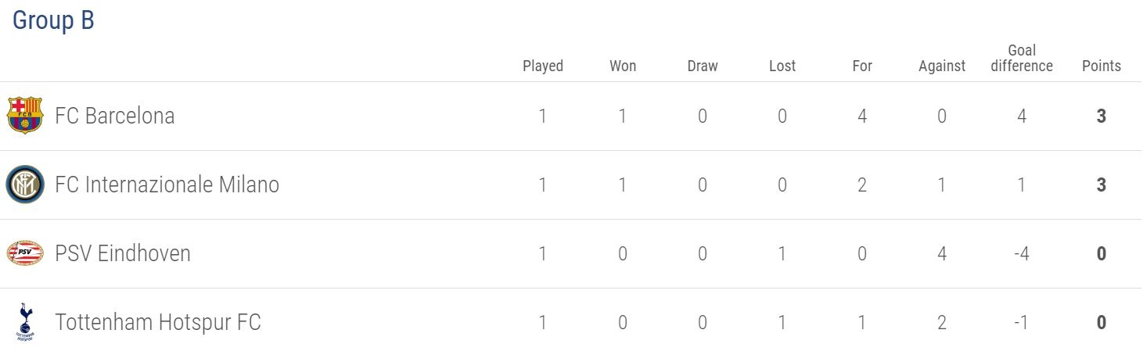Click Barcelona's points value
This screenshot has height=362, width=1143.
[x=1102, y=116]
